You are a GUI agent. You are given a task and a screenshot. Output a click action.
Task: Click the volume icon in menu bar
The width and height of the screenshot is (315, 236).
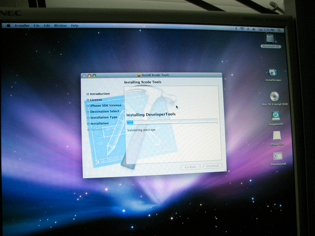tap(254, 29)
